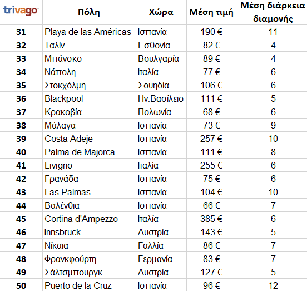The image size is (307, 291).
Task: Select the Πόλη column header
Action: (89, 12)
